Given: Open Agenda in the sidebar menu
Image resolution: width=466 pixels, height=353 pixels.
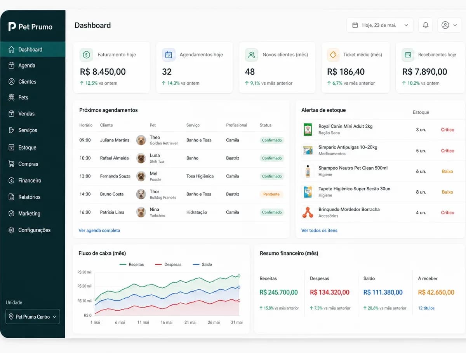Looking at the screenshot, I should click(33, 65).
